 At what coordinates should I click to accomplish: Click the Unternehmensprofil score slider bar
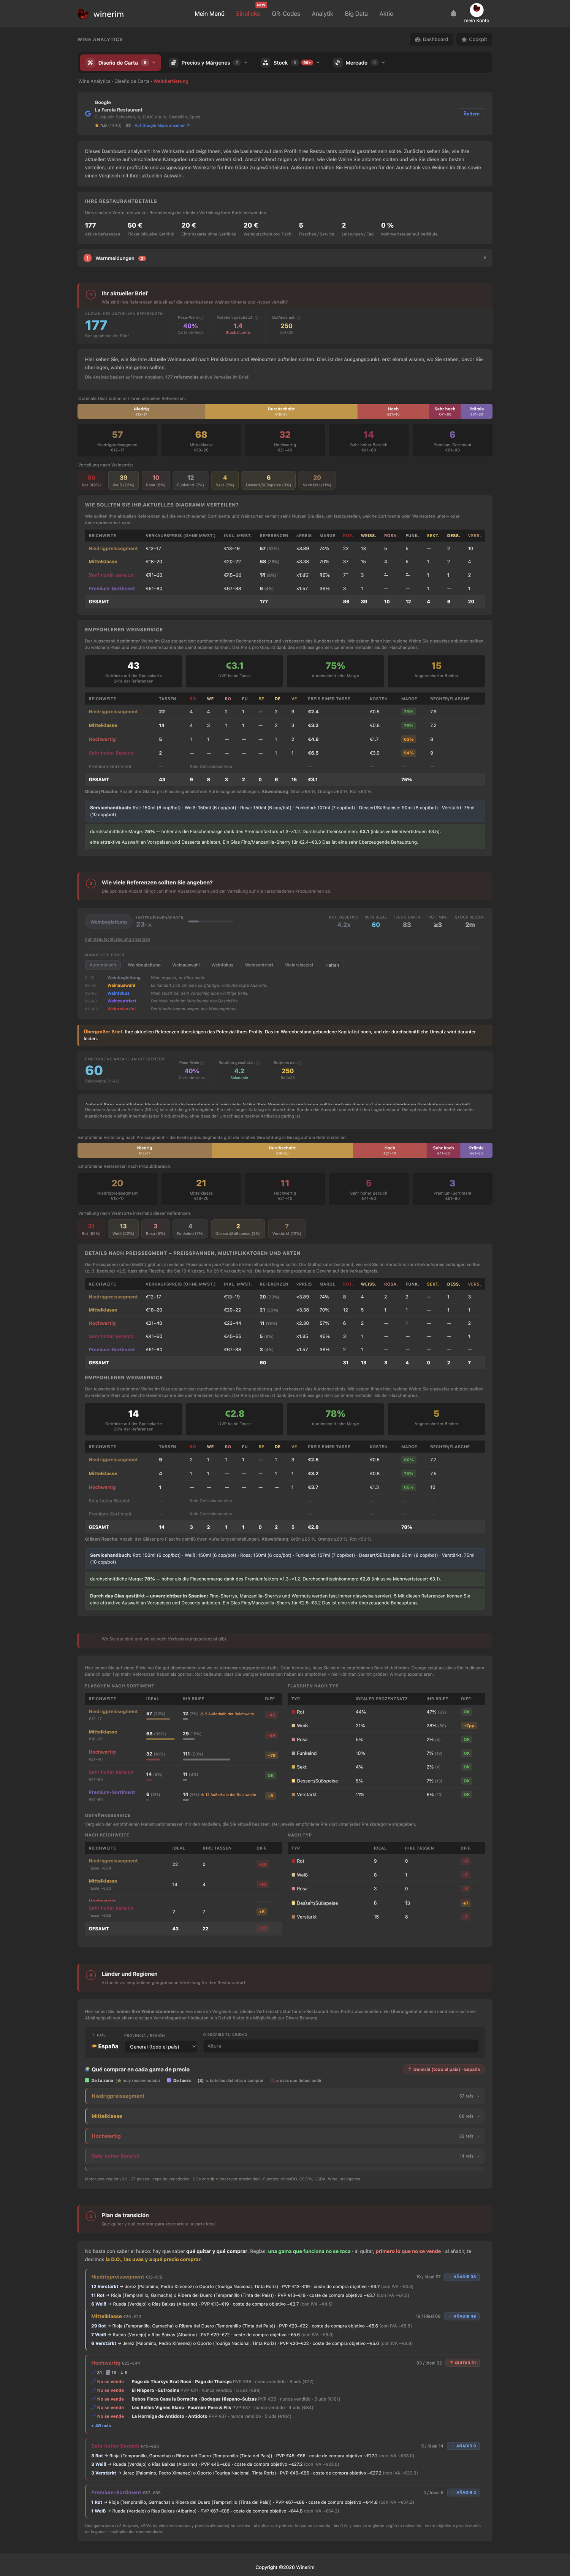[211, 921]
